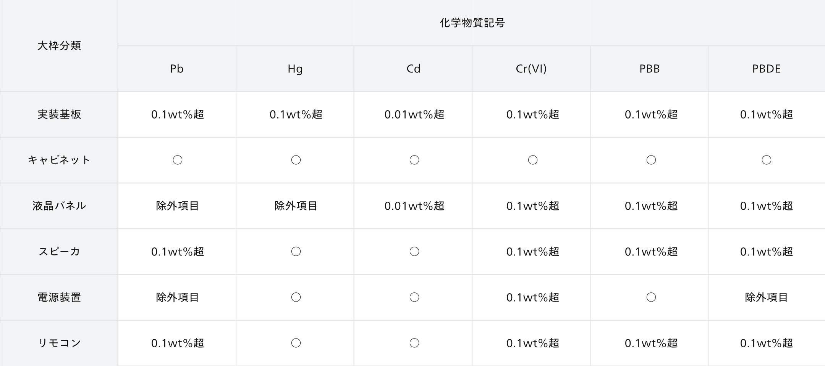This screenshot has height=366, width=825.
Task: Click the Hg column header
Action: pyautogui.click(x=295, y=69)
